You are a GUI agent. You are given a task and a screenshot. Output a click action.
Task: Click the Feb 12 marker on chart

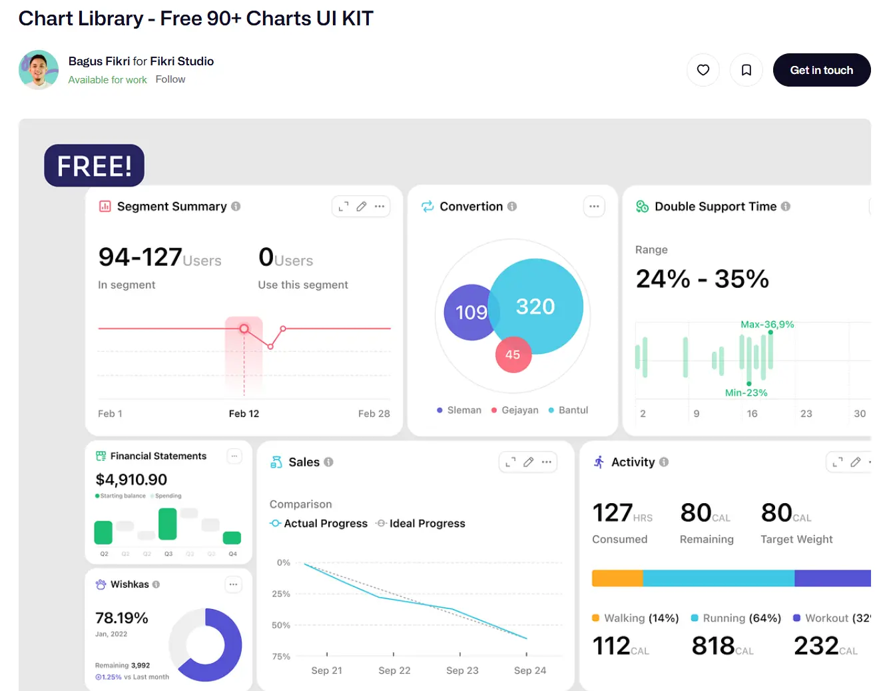pos(244,329)
